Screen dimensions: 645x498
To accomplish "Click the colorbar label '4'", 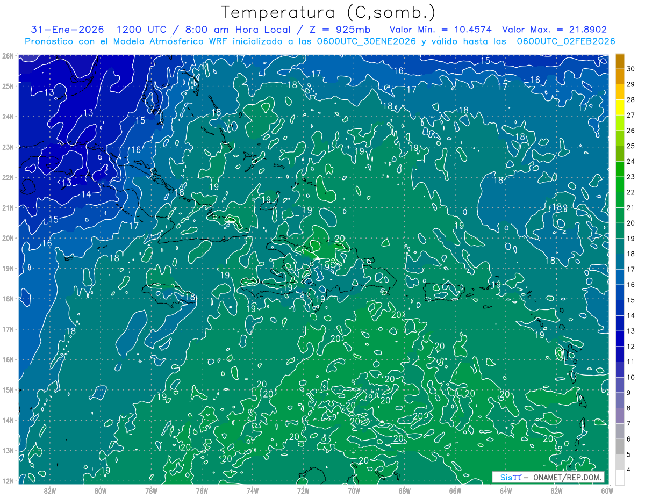I will (629, 470).
